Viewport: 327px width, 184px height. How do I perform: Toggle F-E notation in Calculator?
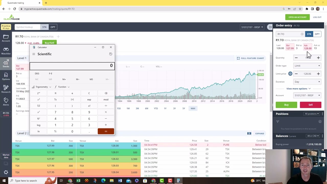coord(51,74)
